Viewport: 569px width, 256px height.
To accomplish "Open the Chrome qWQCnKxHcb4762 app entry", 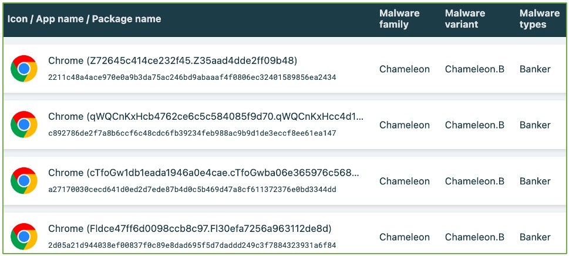I will point(206,116).
